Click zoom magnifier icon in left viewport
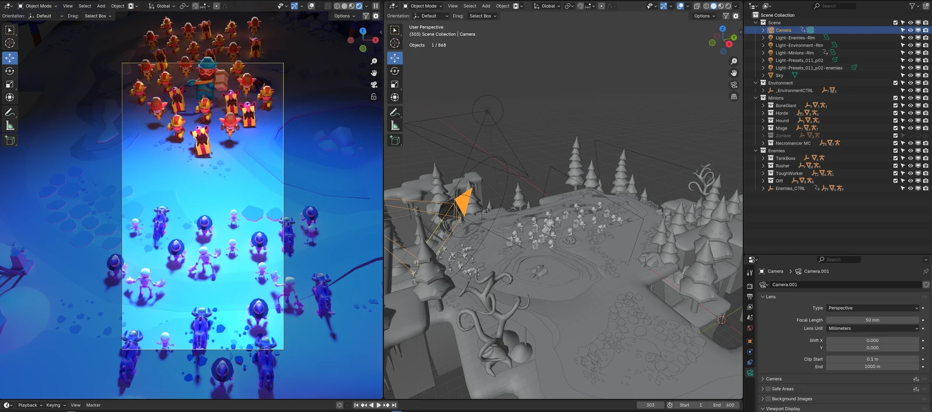This screenshot has width=932, height=412. (374, 61)
